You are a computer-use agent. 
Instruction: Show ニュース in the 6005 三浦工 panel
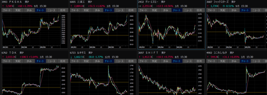(x=120, y=10)
